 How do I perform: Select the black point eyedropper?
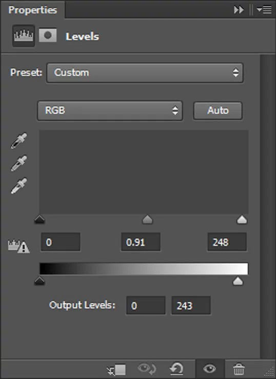[x=19, y=140]
